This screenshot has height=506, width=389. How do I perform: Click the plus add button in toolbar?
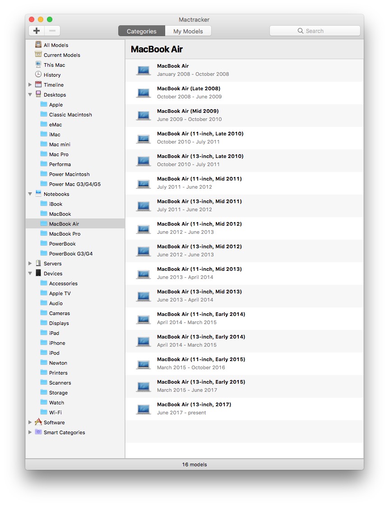[x=37, y=31]
